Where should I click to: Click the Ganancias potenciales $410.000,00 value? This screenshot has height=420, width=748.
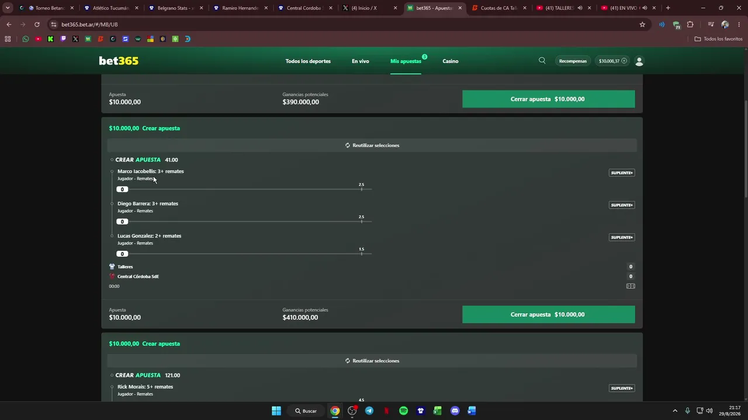coord(300,317)
